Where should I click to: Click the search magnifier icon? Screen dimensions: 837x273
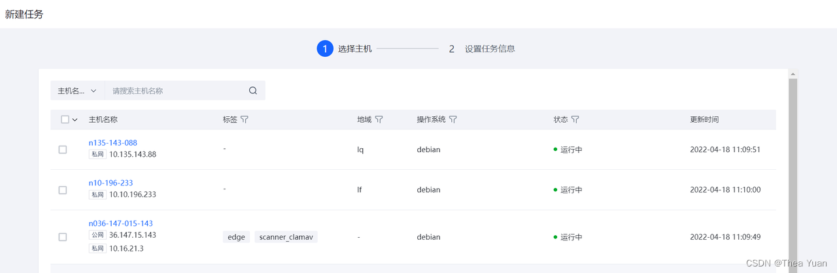click(x=253, y=91)
